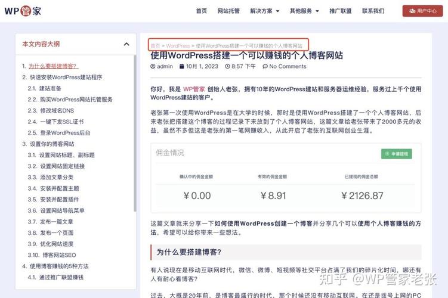Click the ¥2126.87 withdrawn commission value
448x298 pixels.
[x=362, y=196]
